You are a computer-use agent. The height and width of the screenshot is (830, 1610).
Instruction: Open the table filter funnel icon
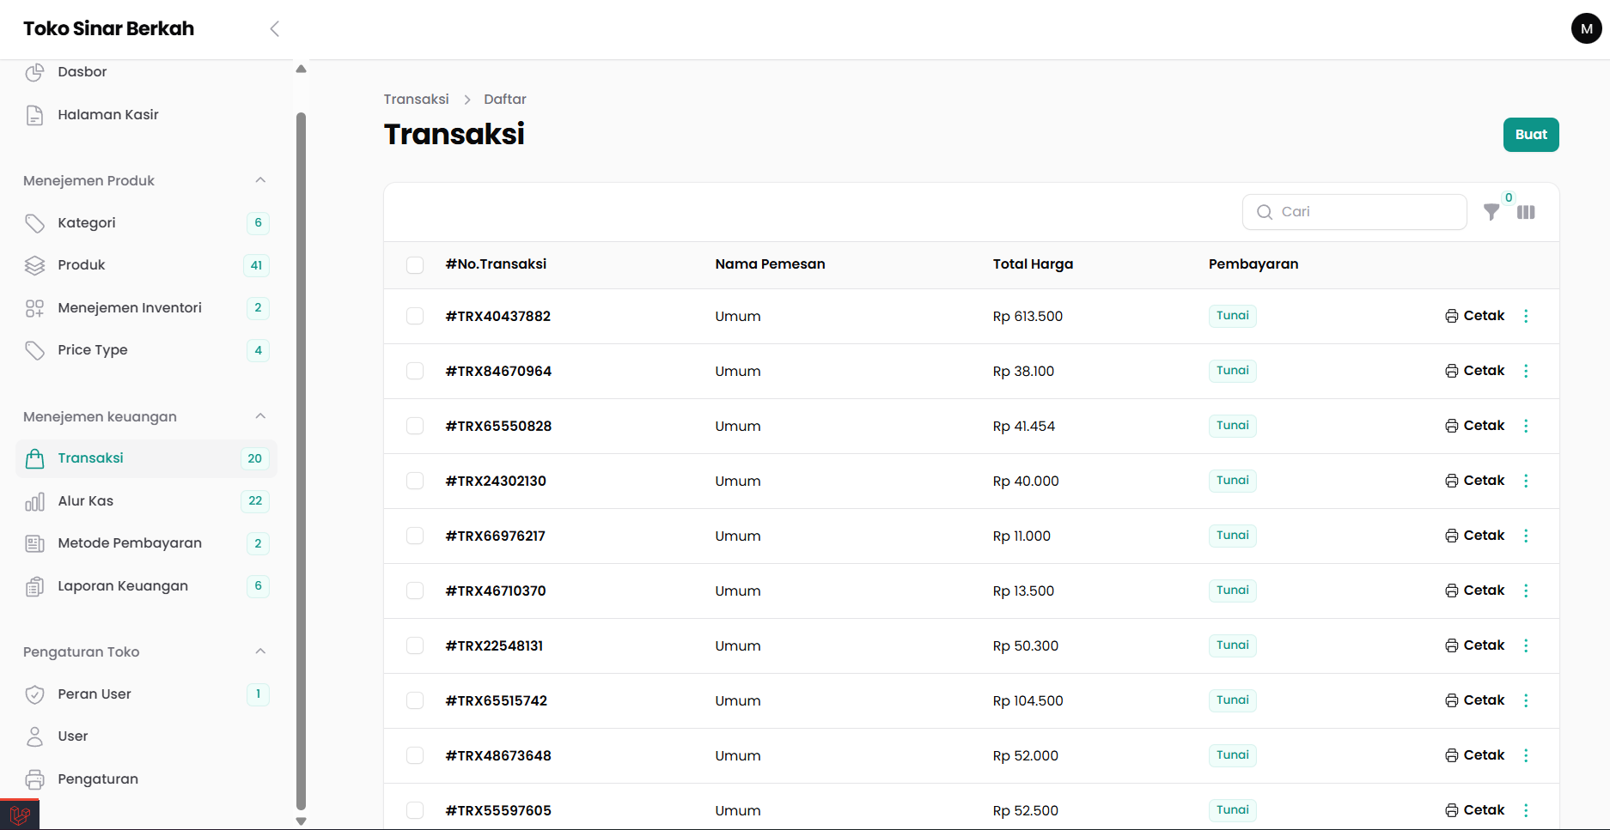1491,212
